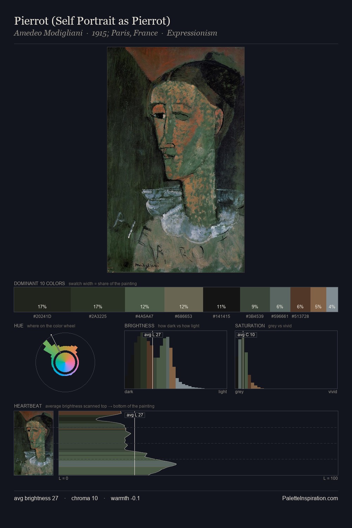Click the '#4A5A47' hex code label
Screen dimensions: 352x528
pyautogui.click(x=145, y=316)
